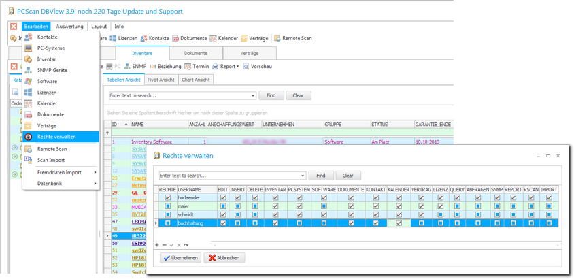
Task: Open the Bearbeiten menu
Action: (x=36, y=27)
